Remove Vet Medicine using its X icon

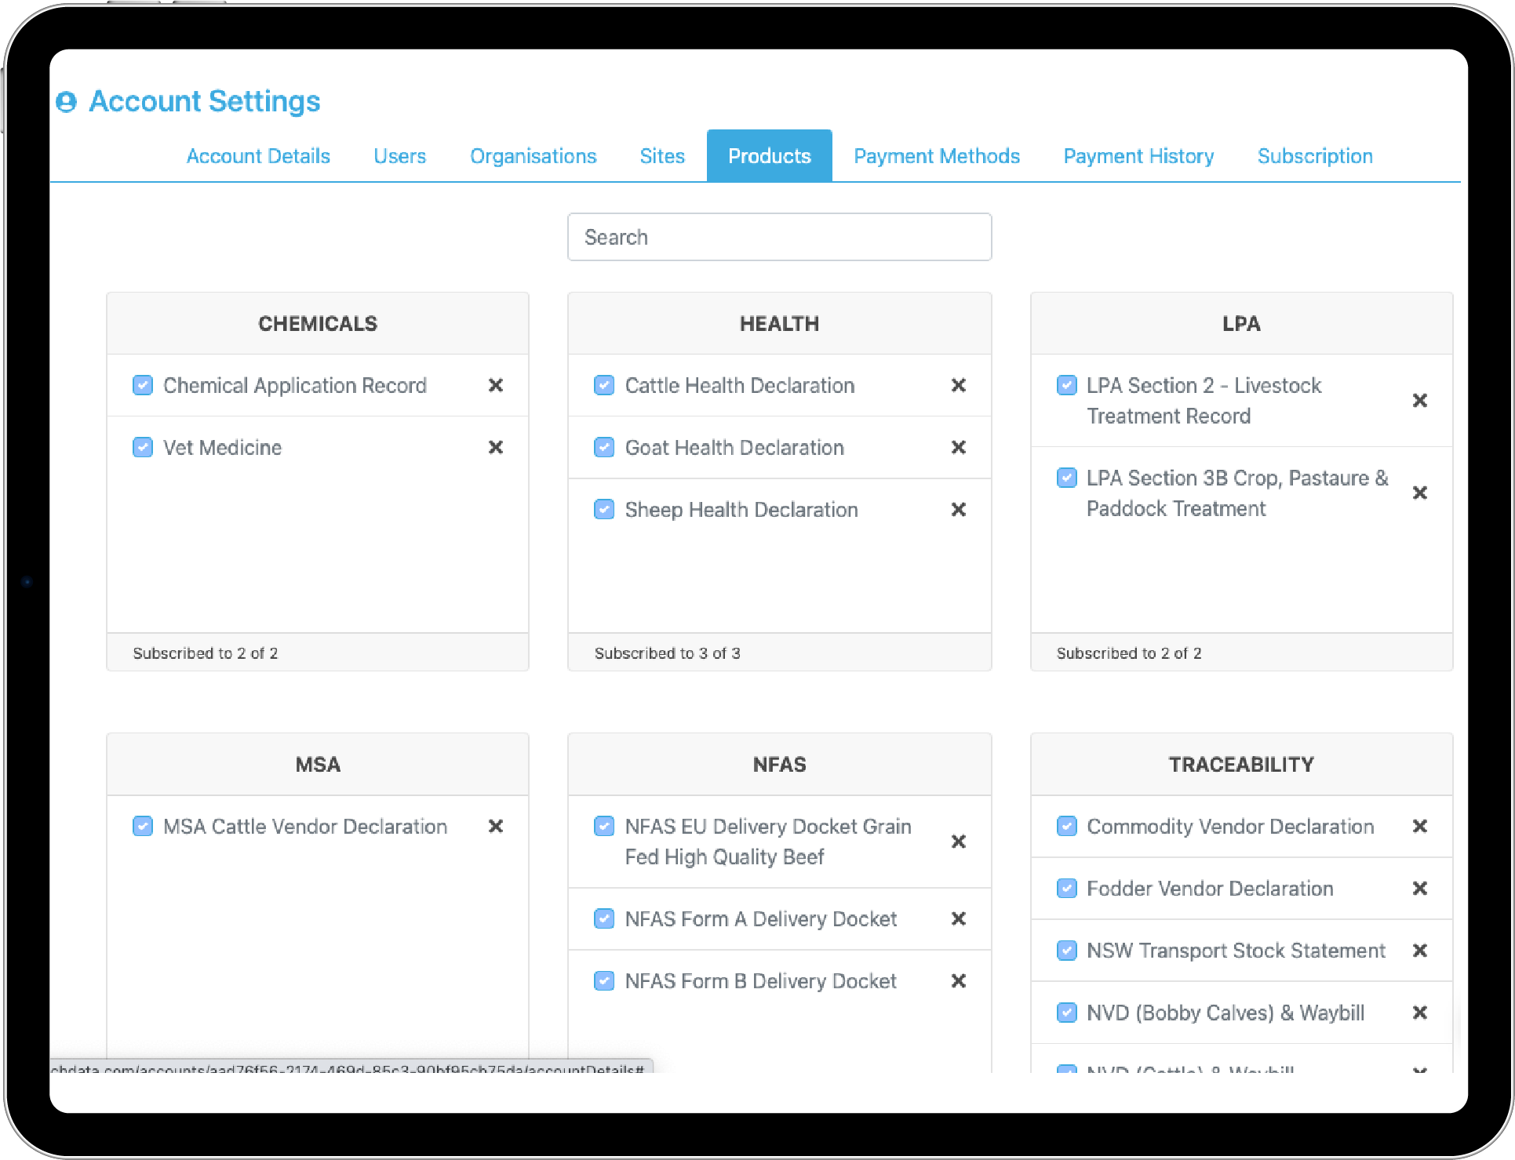tap(496, 447)
